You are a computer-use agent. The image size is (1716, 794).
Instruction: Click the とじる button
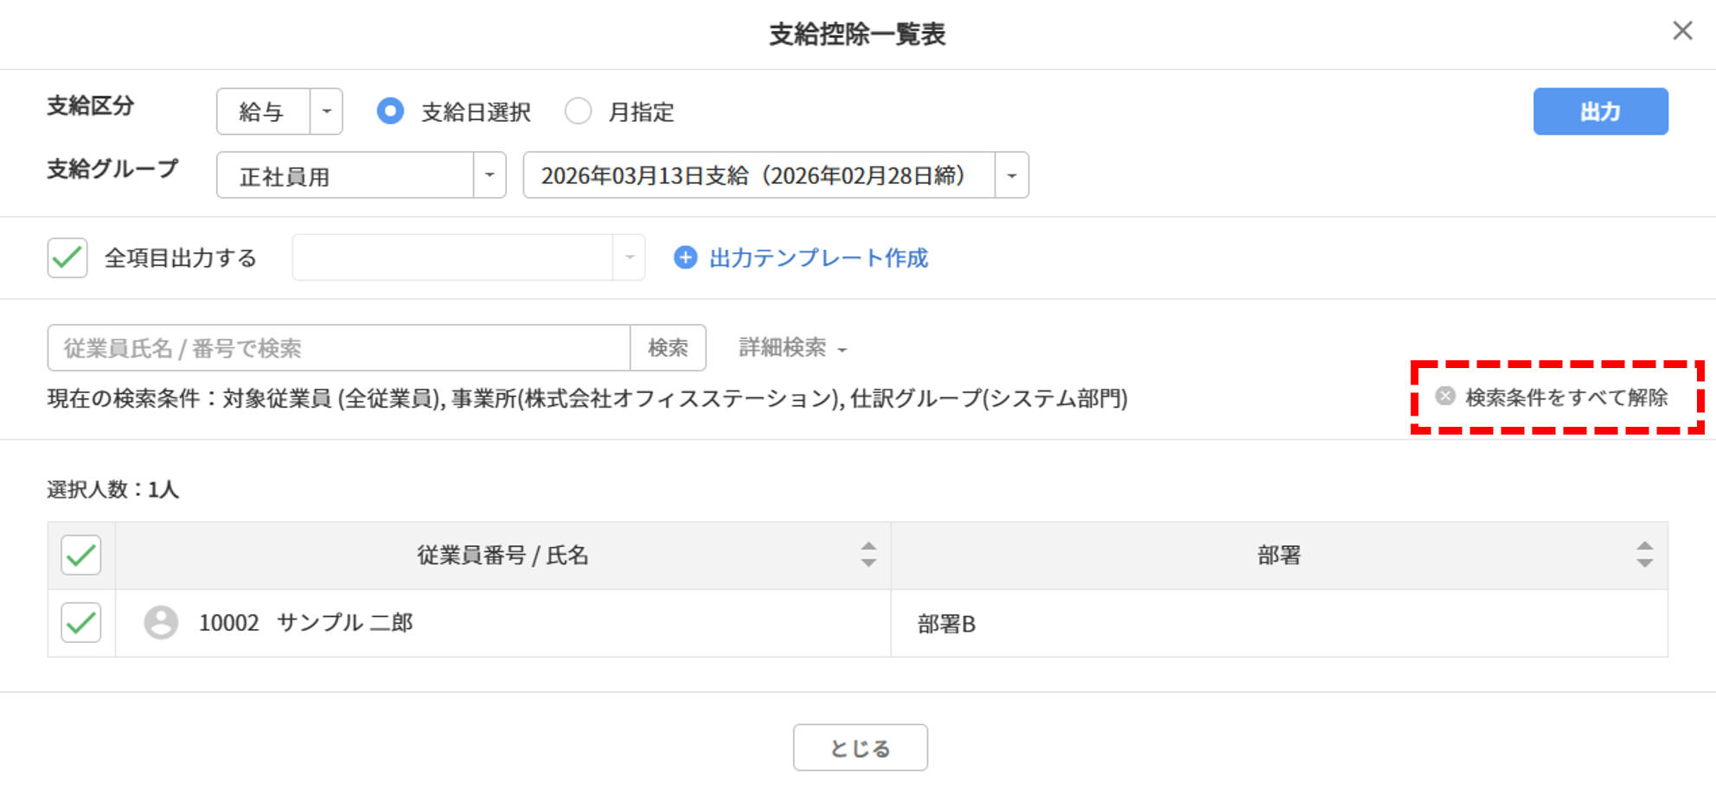[x=861, y=747]
